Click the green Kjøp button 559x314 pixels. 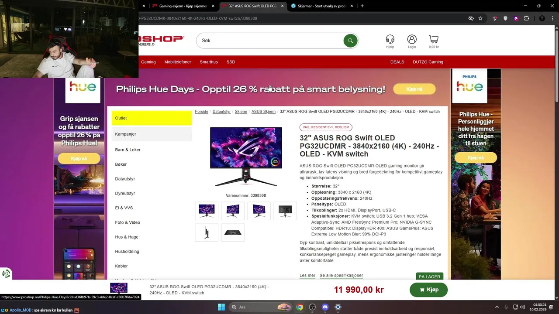(428, 290)
